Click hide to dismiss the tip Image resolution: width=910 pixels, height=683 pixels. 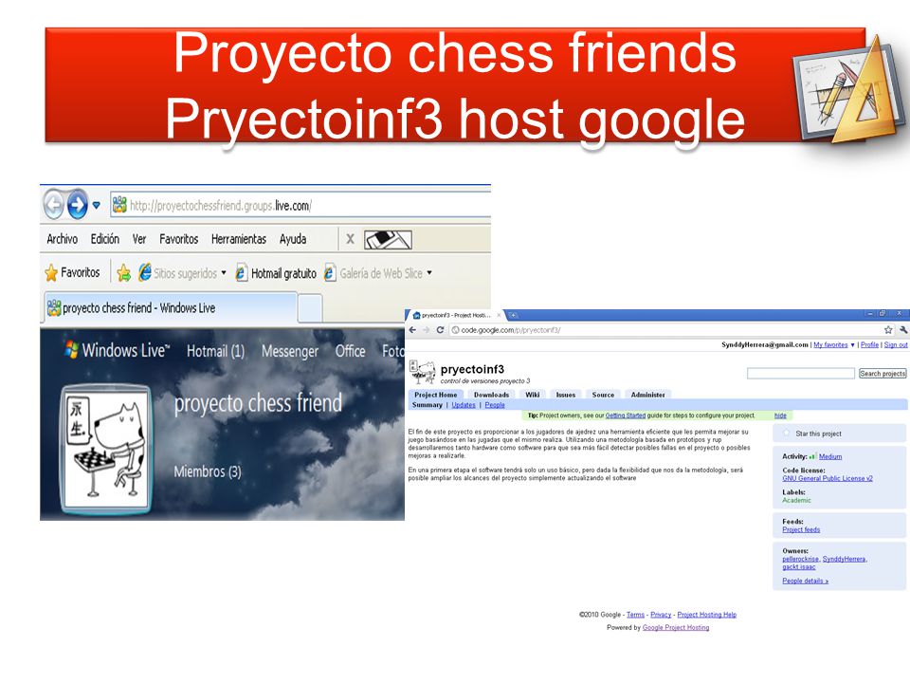[x=780, y=415]
